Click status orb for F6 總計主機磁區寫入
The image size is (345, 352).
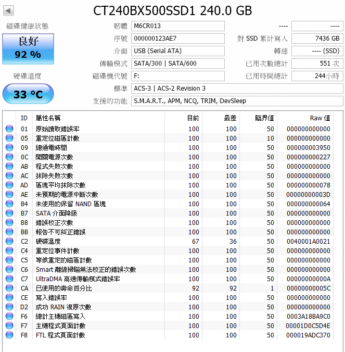(x=9, y=316)
